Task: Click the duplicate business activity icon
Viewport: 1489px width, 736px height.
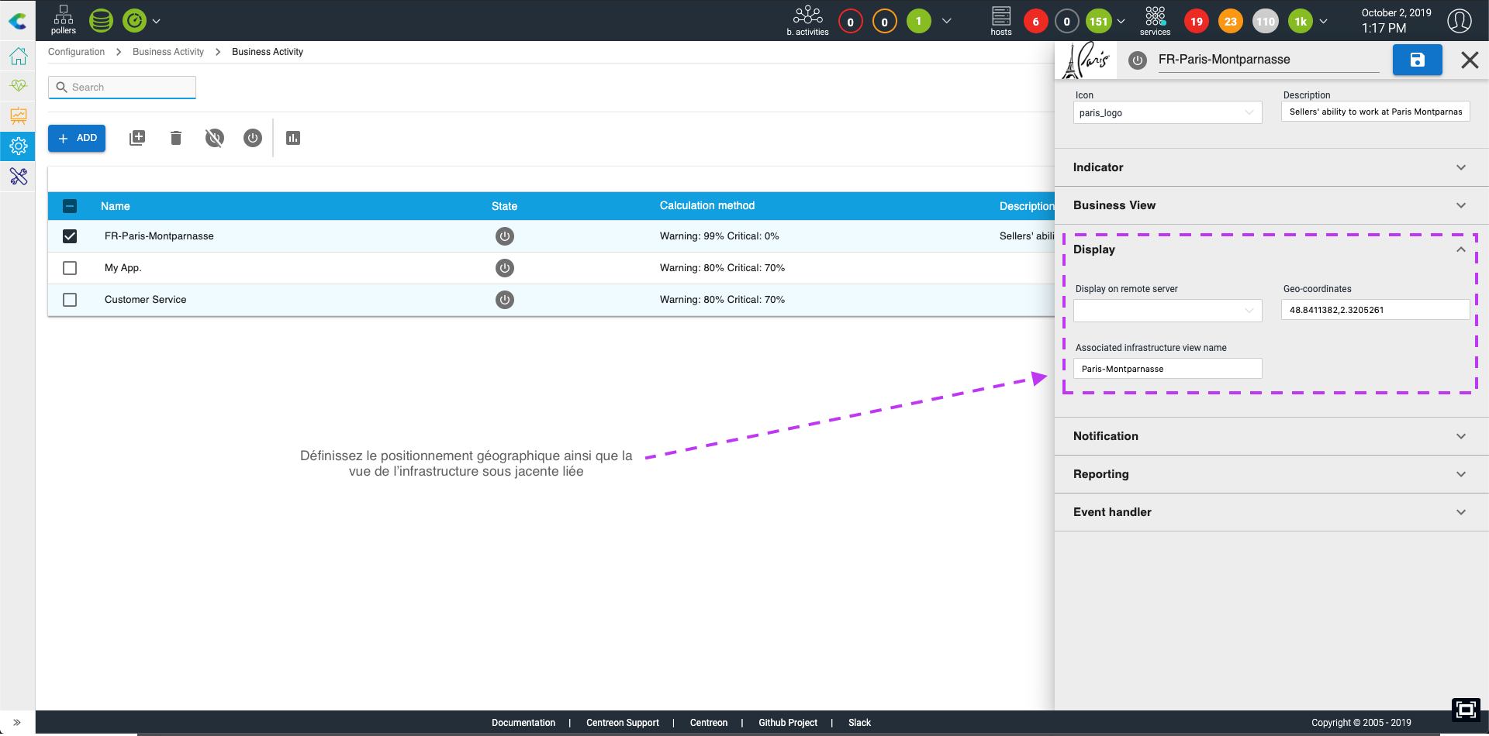Action: click(137, 138)
